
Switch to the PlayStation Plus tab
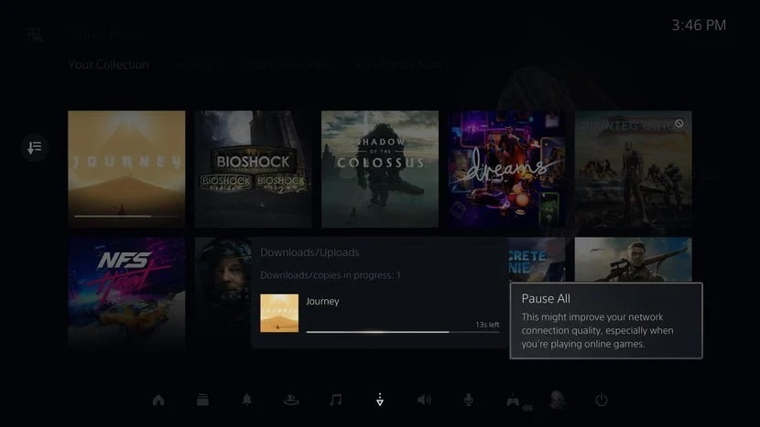coord(288,65)
